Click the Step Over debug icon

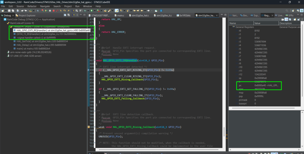tap(64, 10)
